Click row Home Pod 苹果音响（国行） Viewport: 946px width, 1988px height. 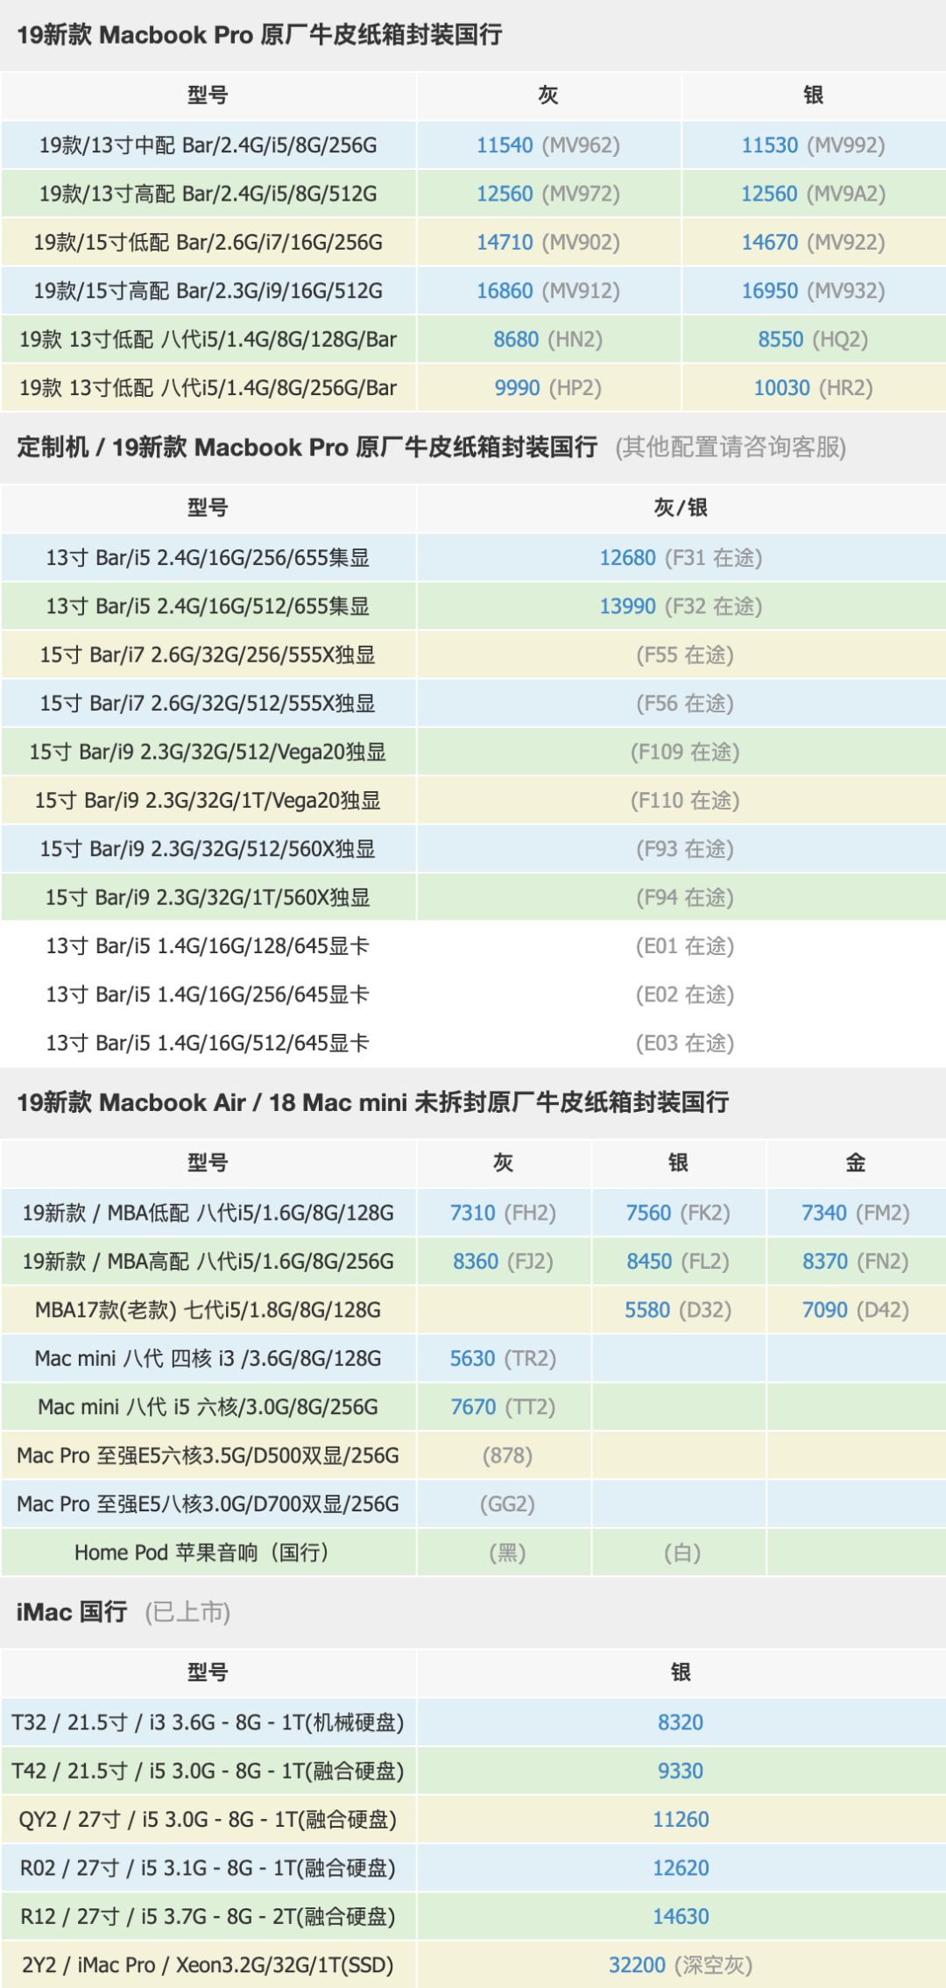click(x=473, y=1553)
